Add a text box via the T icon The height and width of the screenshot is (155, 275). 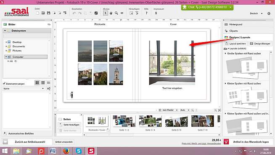(137, 13)
